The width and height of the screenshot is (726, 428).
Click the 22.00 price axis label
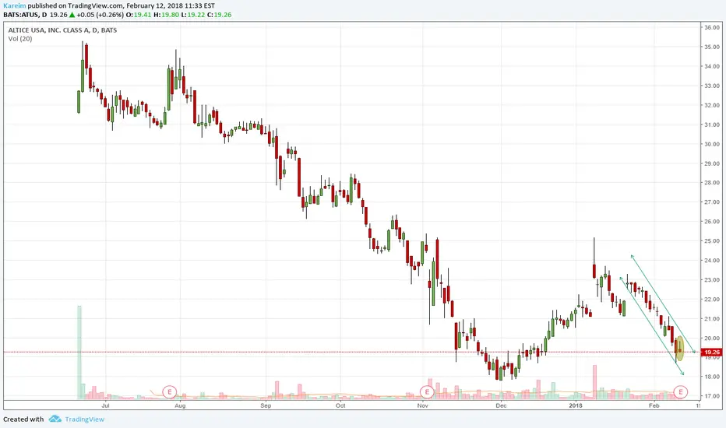[x=712, y=300]
